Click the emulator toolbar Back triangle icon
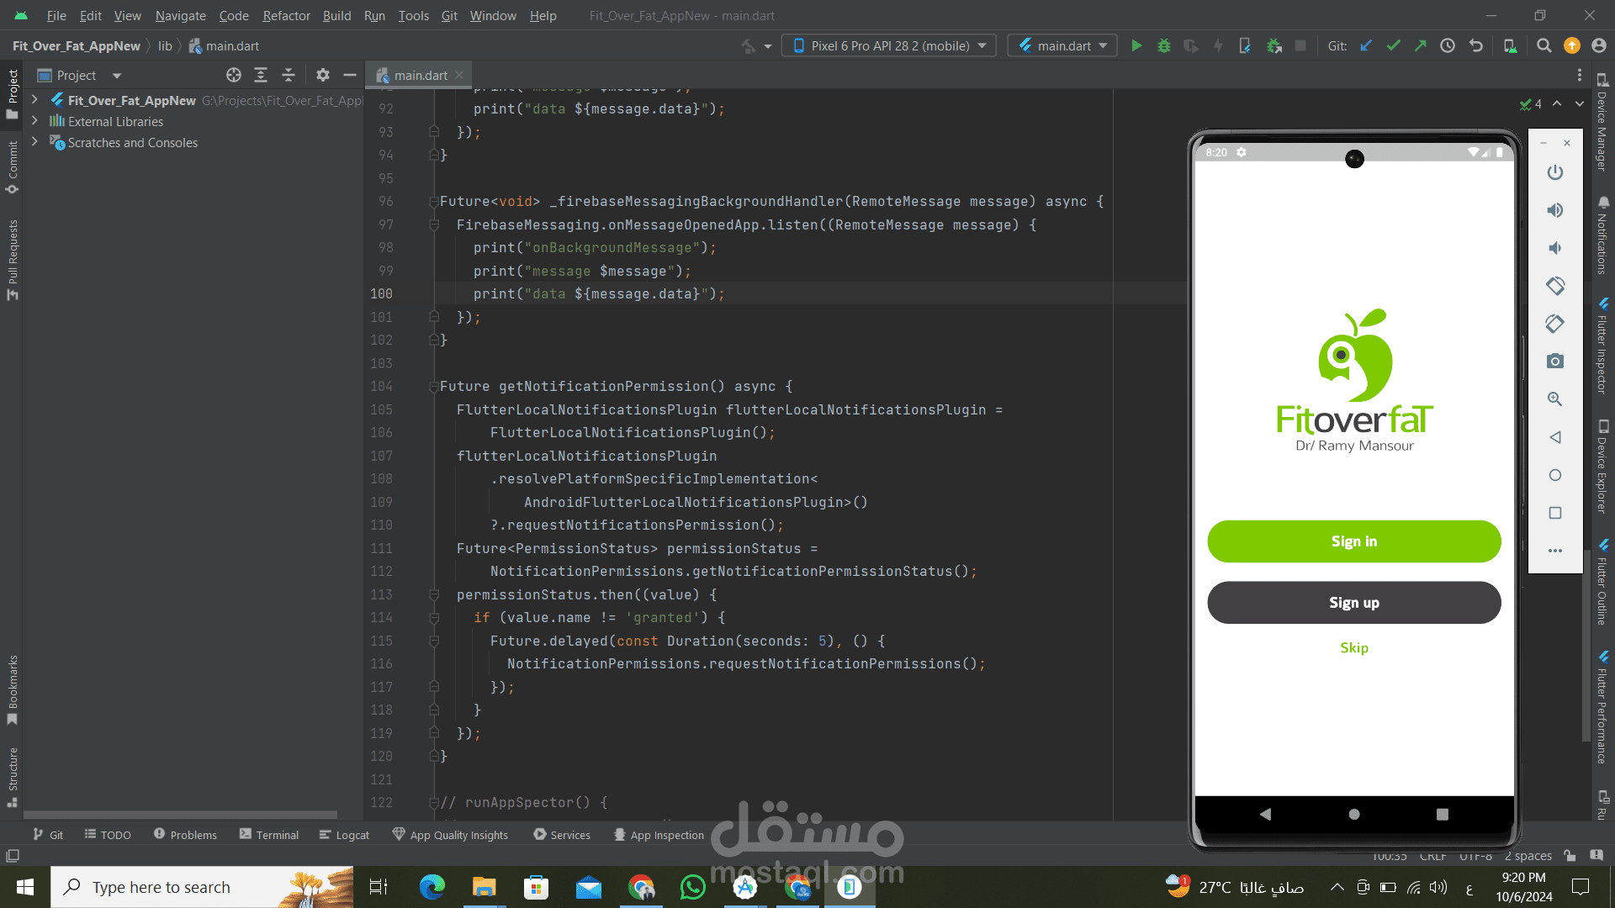This screenshot has width=1615, height=908. (x=1555, y=437)
